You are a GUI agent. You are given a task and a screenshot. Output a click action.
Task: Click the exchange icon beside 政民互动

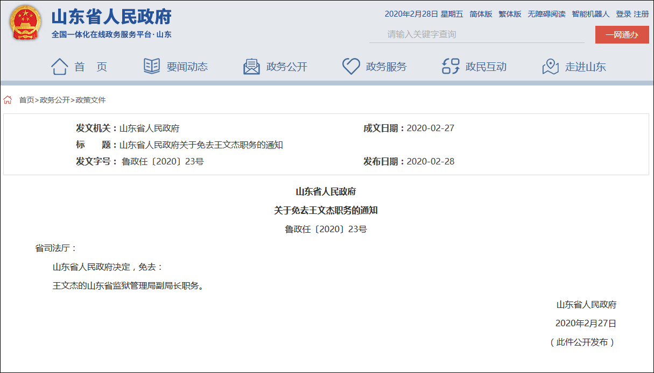451,67
